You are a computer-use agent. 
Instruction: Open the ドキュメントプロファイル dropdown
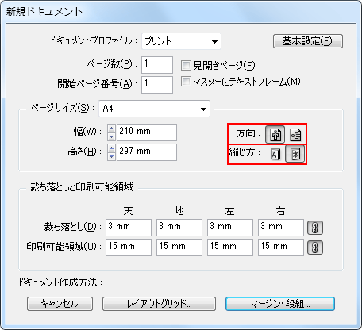[x=181, y=41]
